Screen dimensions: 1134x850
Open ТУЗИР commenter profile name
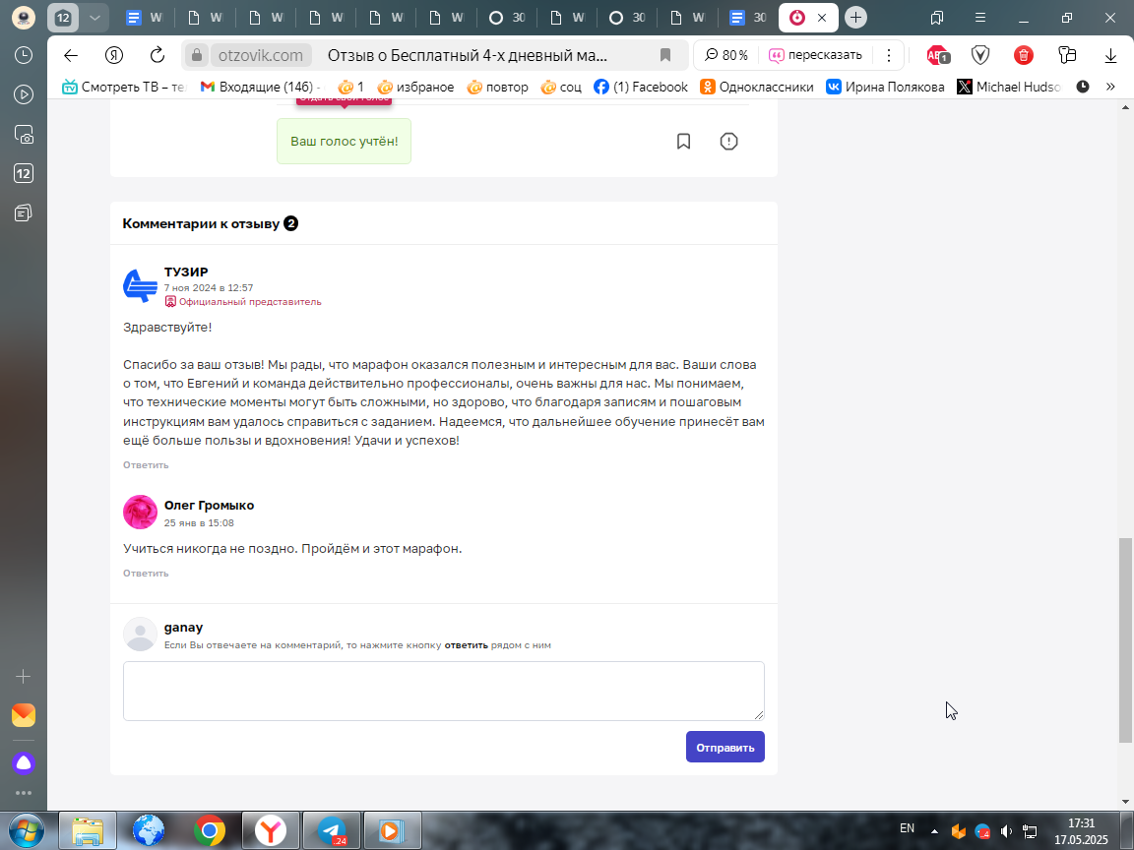pyautogui.click(x=186, y=272)
